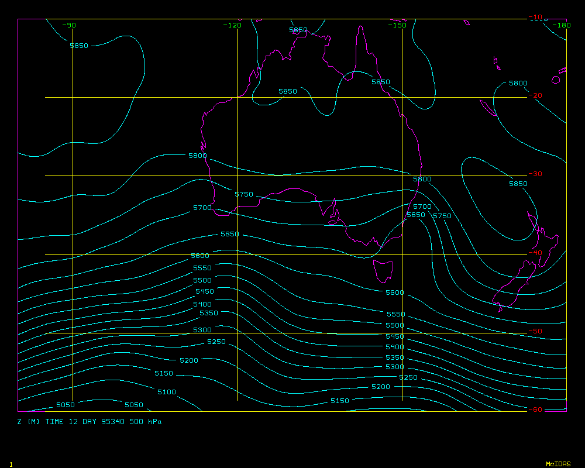Click the -10 latitude label
The height and width of the screenshot is (468, 585).
(535, 18)
